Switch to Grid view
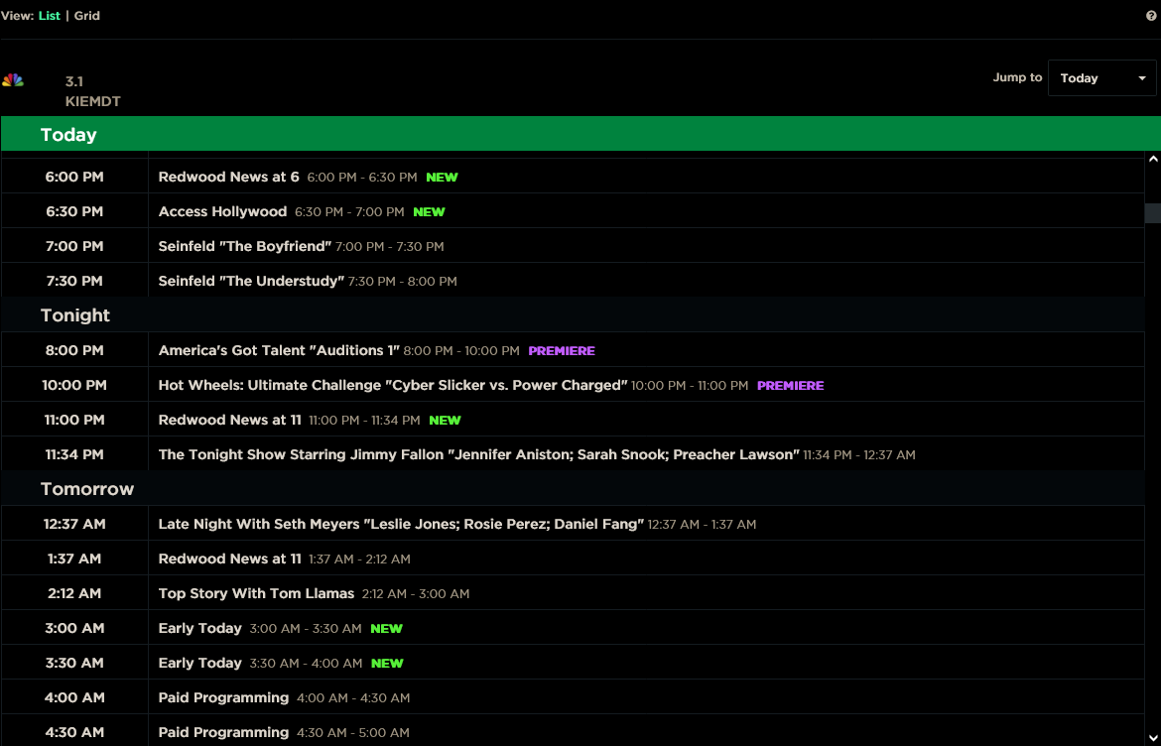This screenshot has height=746, width=1161. pos(87,16)
